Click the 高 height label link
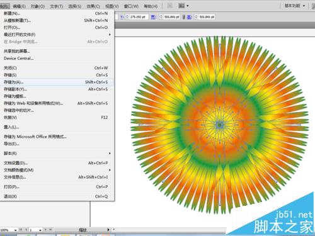This screenshot has height=236, width=315. [x=189, y=17]
